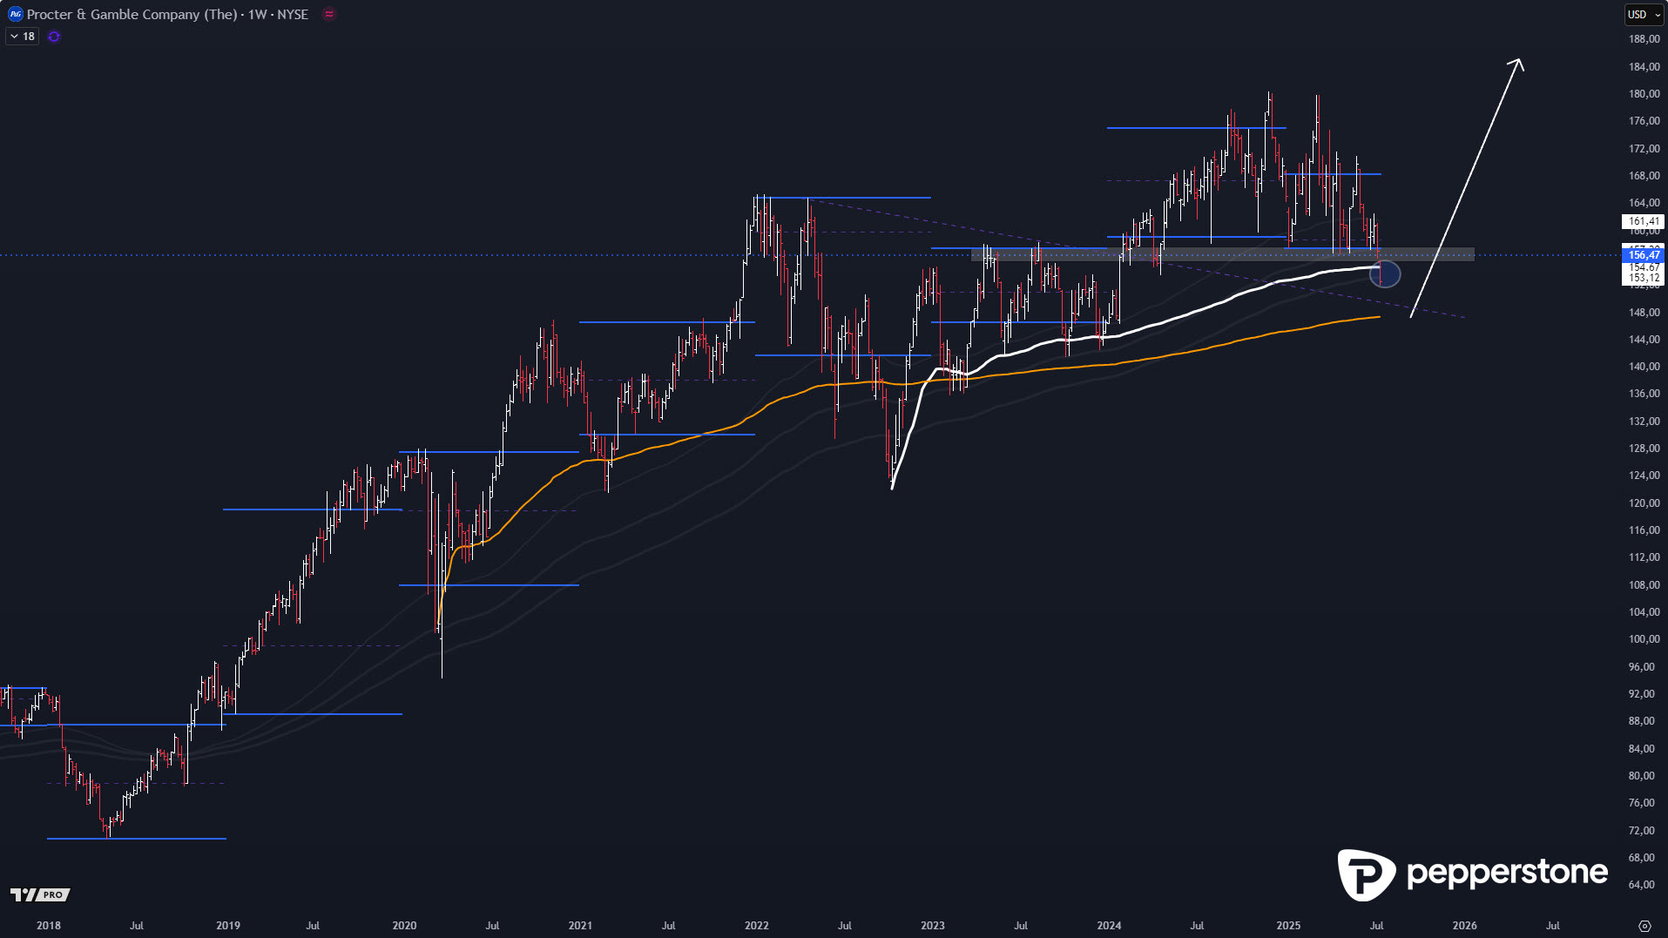The width and height of the screenshot is (1668, 938).
Task: Open chart settings gear in time axis corner
Action: [1644, 926]
